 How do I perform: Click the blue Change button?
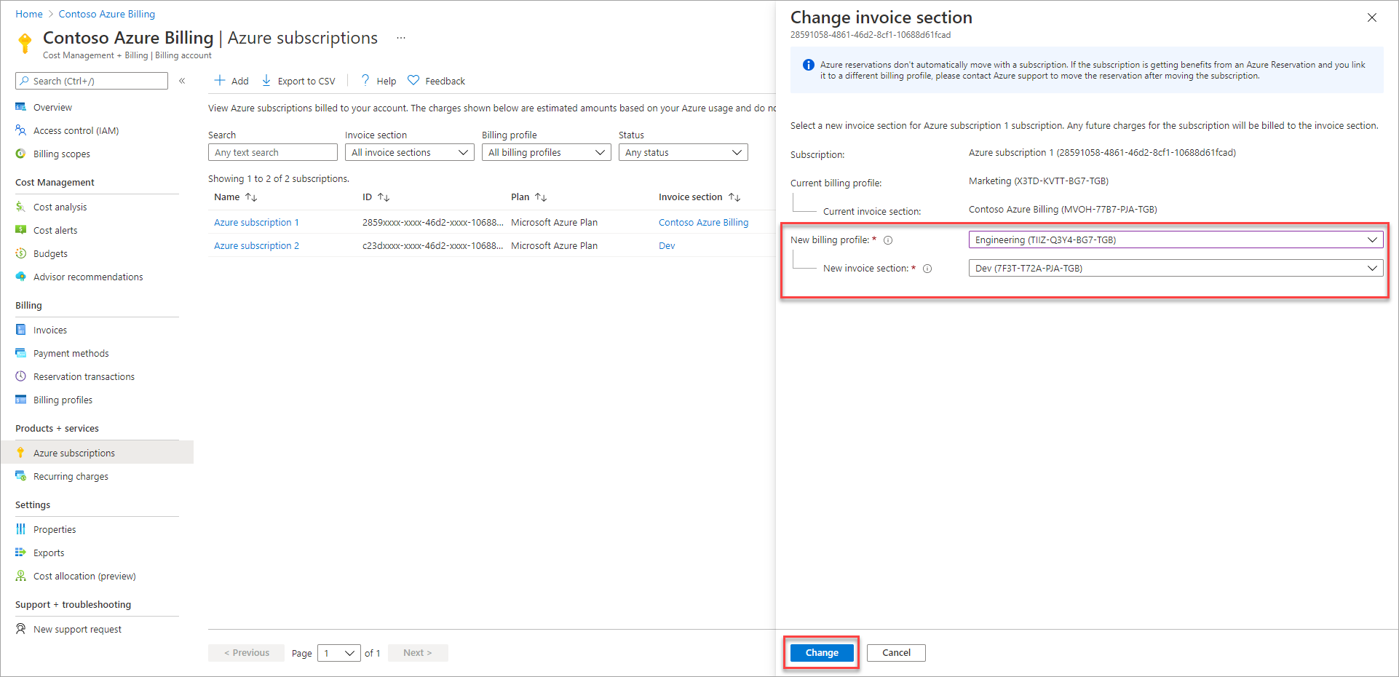point(822,653)
